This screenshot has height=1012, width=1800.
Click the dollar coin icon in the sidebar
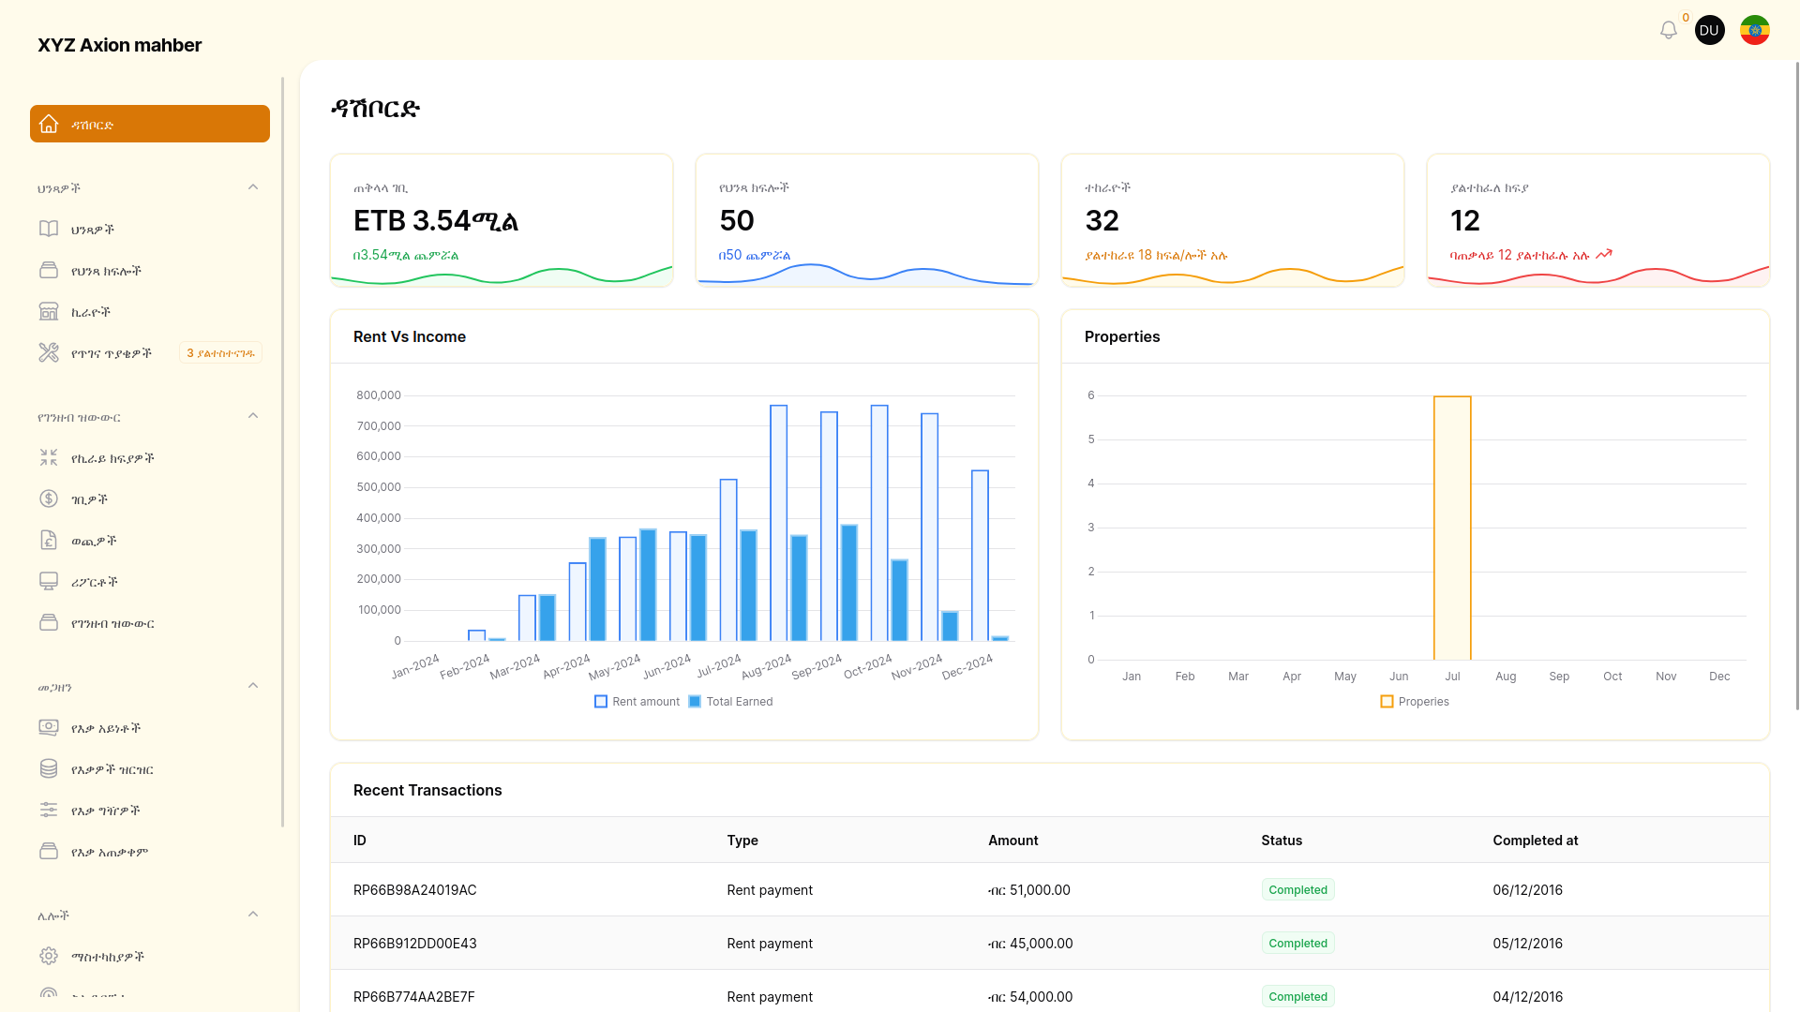(x=49, y=499)
